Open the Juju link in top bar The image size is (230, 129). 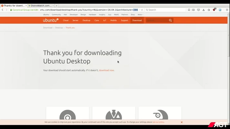[110, 15]
